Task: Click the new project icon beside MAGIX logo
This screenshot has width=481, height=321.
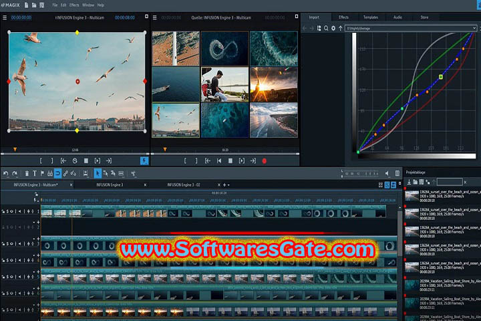Action: coord(26,5)
